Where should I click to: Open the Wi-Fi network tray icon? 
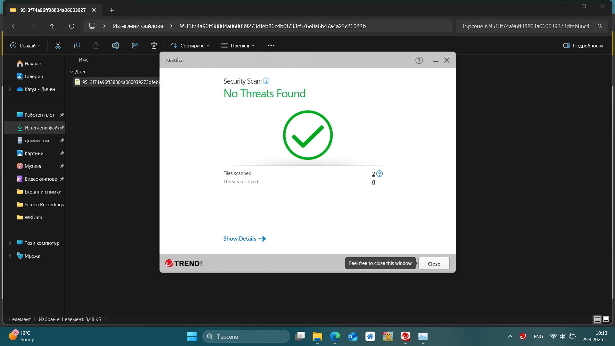(553, 336)
